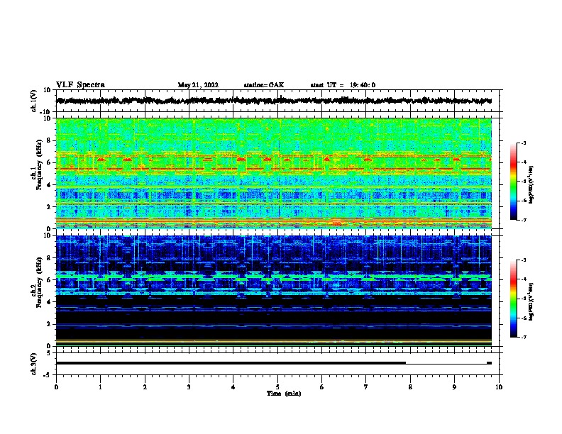Click the "5" tick on ch.3 voltage axis
Screen dimensions: 562x434
(49, 353)
